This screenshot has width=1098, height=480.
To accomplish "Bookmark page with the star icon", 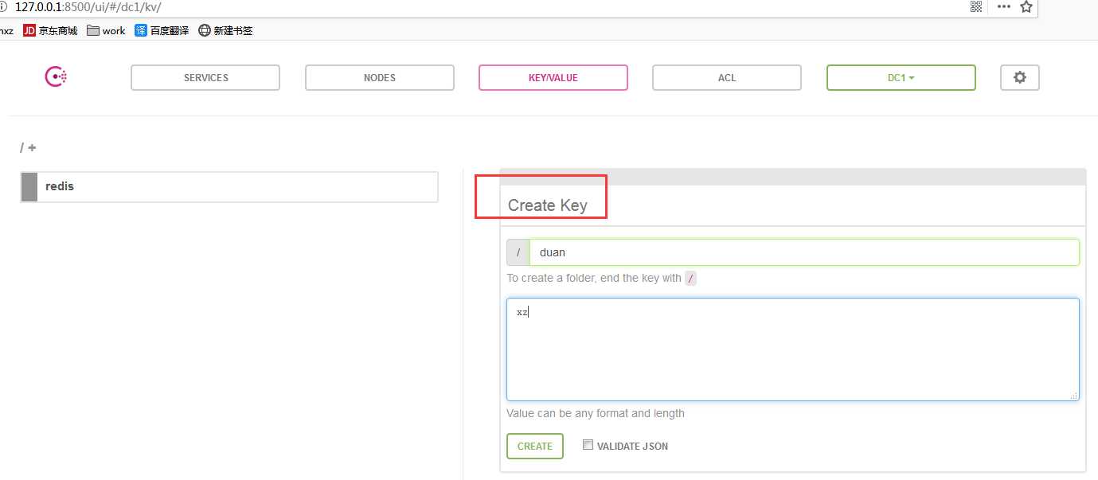I will coord(1026,6).
